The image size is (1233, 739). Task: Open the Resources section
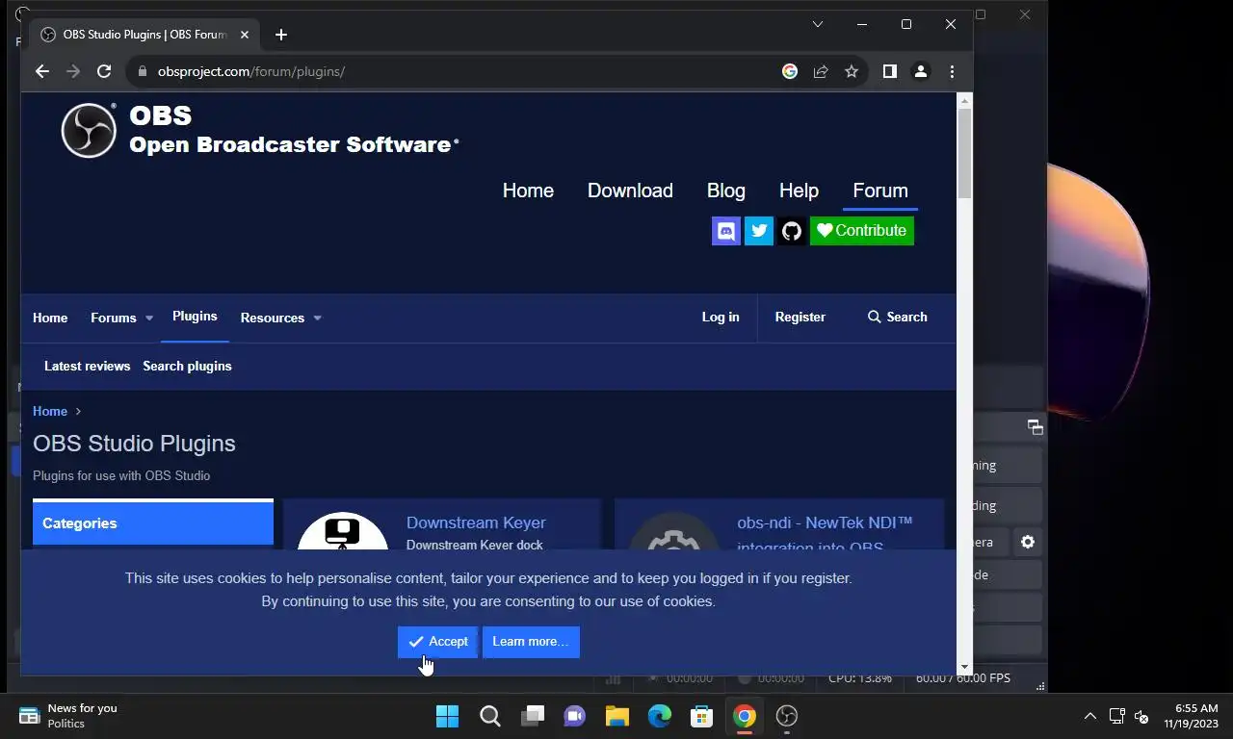coord(273,318)
